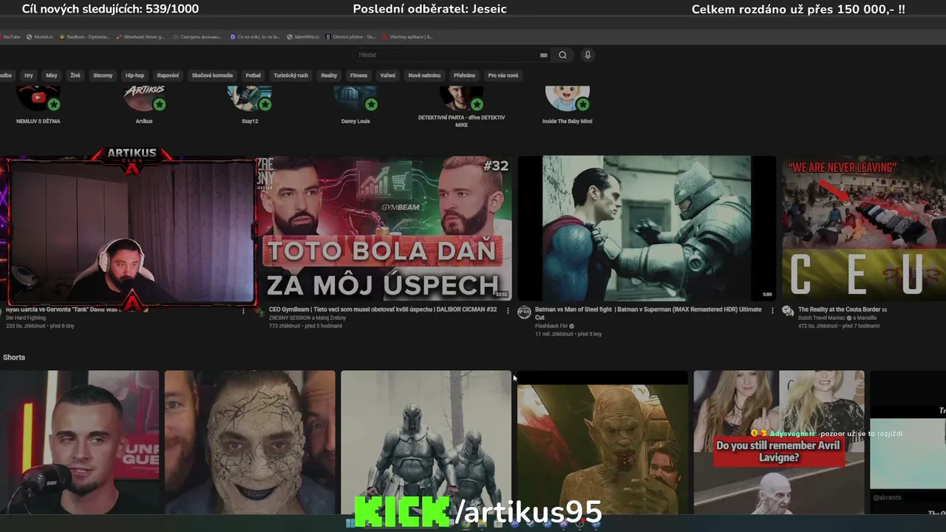Open the Batman vs Man of Steel fight title
Image resolution: width=946 pixels, height=532 pixels.
648,313
